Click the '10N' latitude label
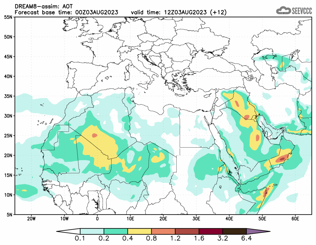 [x=8, y=195]
